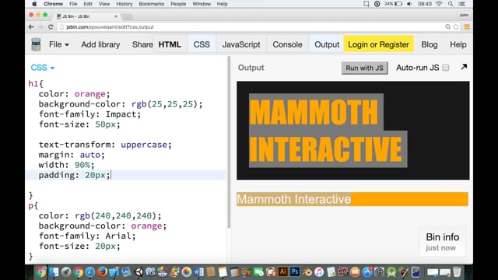Open App Store from the dock
498x280 pixels.
tap(367, 272)
